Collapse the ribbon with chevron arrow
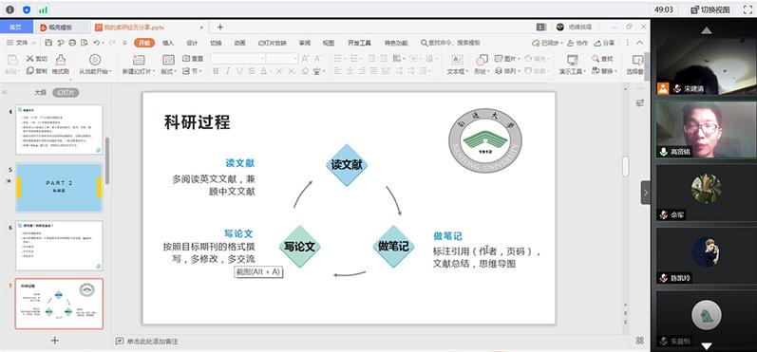The width and height of the screenshot is (757, 352). 639,43
